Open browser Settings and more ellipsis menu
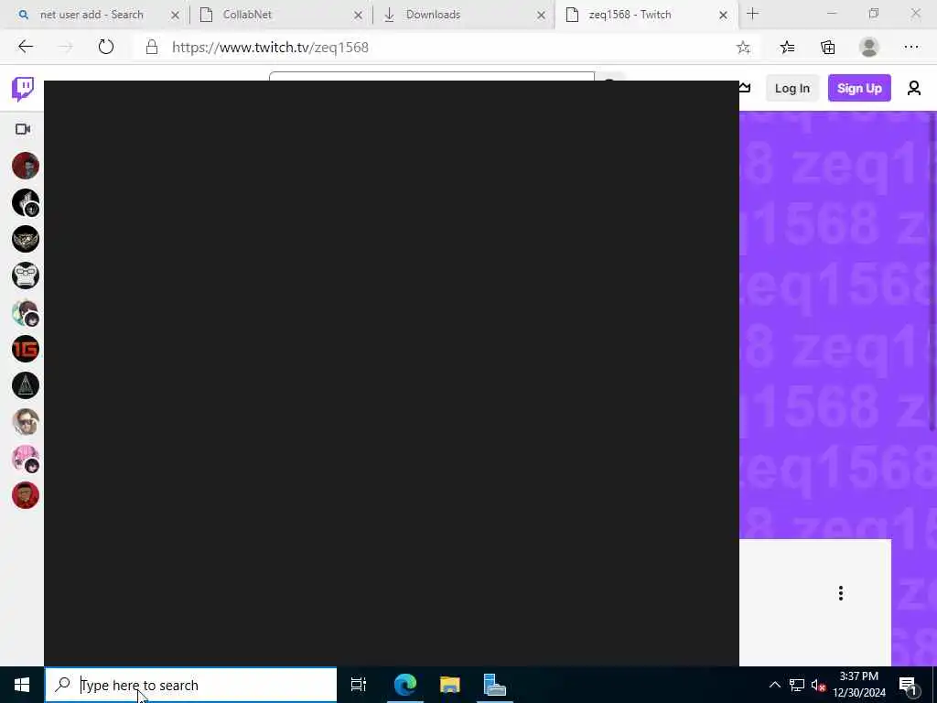The image size is (937, 703). (x=910, y=48)
